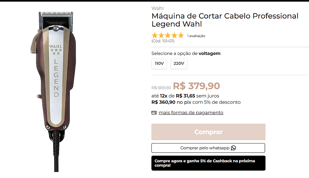Viewport: 309px width, 178px height.
Task: Click the Wahl Legend clipper product image
Action: (x=53, y=91)
